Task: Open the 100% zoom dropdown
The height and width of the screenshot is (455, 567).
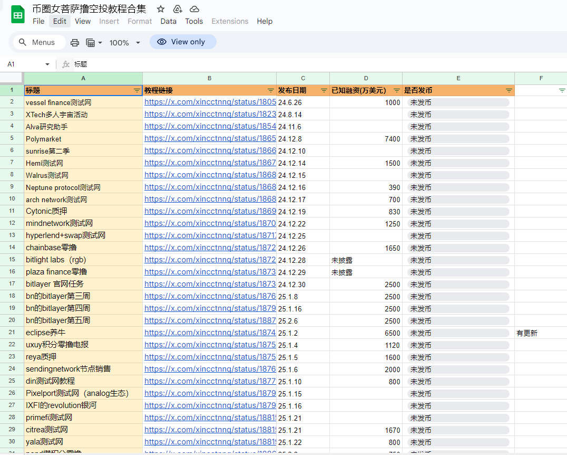Action: pyautogui.click(x=124, y=43)
